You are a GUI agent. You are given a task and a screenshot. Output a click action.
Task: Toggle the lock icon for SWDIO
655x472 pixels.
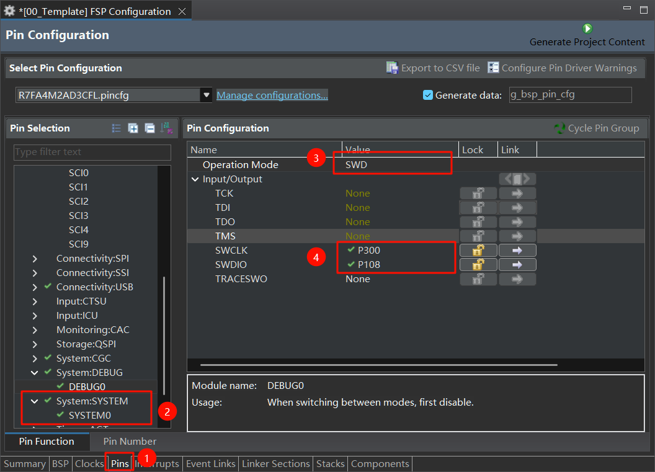[478, 264]
